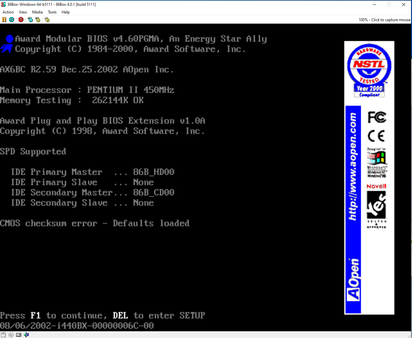Click the NSTL Year 2000 Compliant badge
The height and width of the screenshot is (338, 412).
[369, 70]
